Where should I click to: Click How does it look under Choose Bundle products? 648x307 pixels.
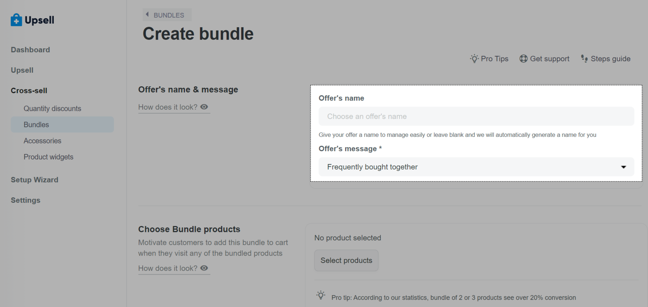pyautogui.click(x=174, y=268)
